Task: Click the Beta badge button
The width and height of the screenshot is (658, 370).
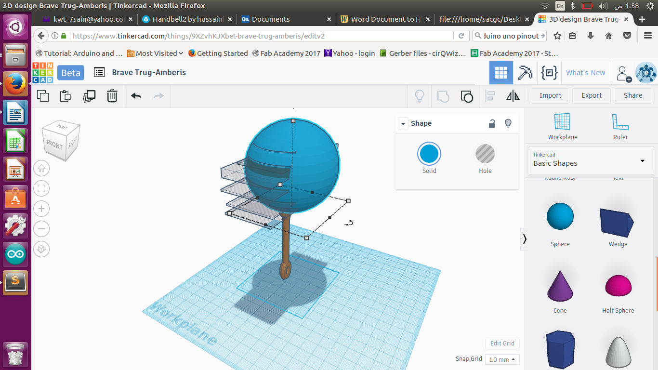Action: (x=71, y=73)
